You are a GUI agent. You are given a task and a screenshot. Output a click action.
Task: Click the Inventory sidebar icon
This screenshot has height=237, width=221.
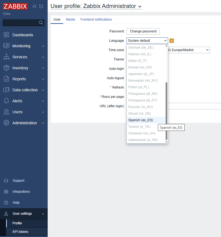pos(6,68)
